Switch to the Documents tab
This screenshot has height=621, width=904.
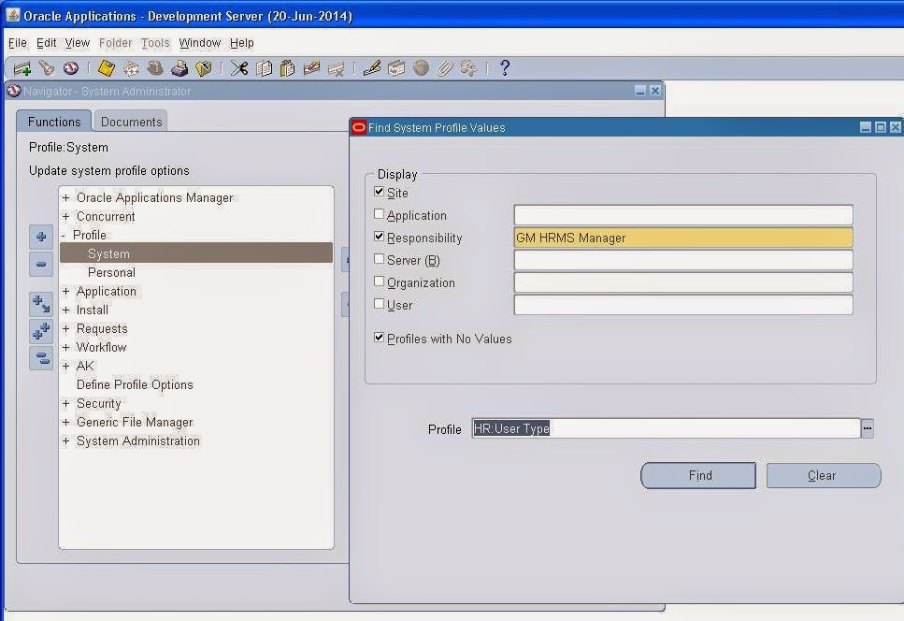(130, 121)
